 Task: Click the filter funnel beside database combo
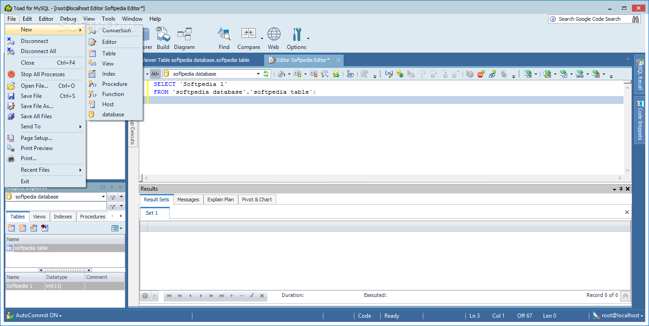(x=112, y=197)
